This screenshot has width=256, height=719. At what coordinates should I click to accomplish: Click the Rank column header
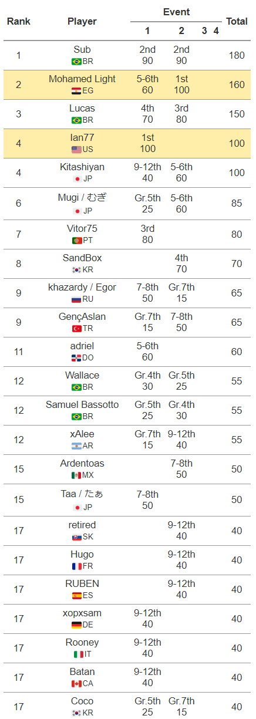[19, 21]
